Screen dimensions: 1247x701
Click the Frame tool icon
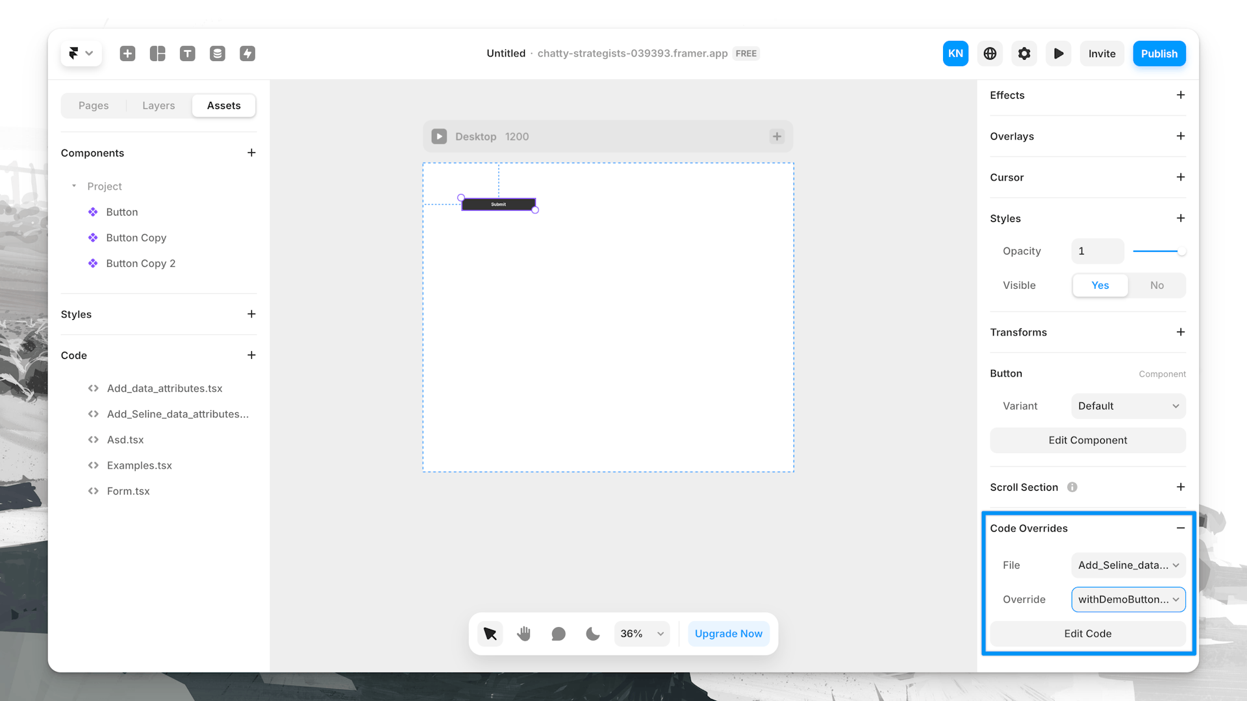pyautogui.click(x=157, y=53)
